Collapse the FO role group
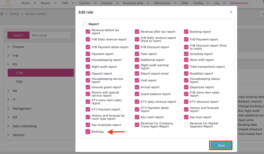This screenshot has width=264, height=154. [x=9, y=64]
